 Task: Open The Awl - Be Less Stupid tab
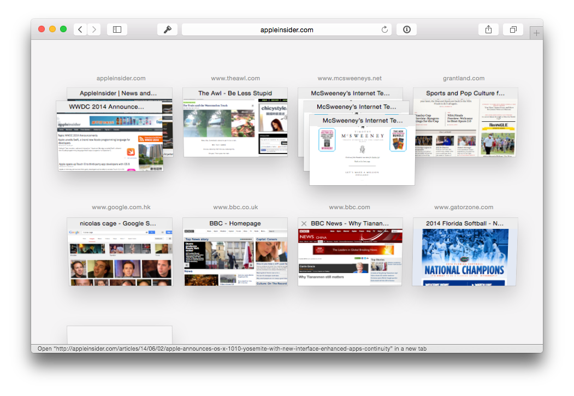point(235,122)
